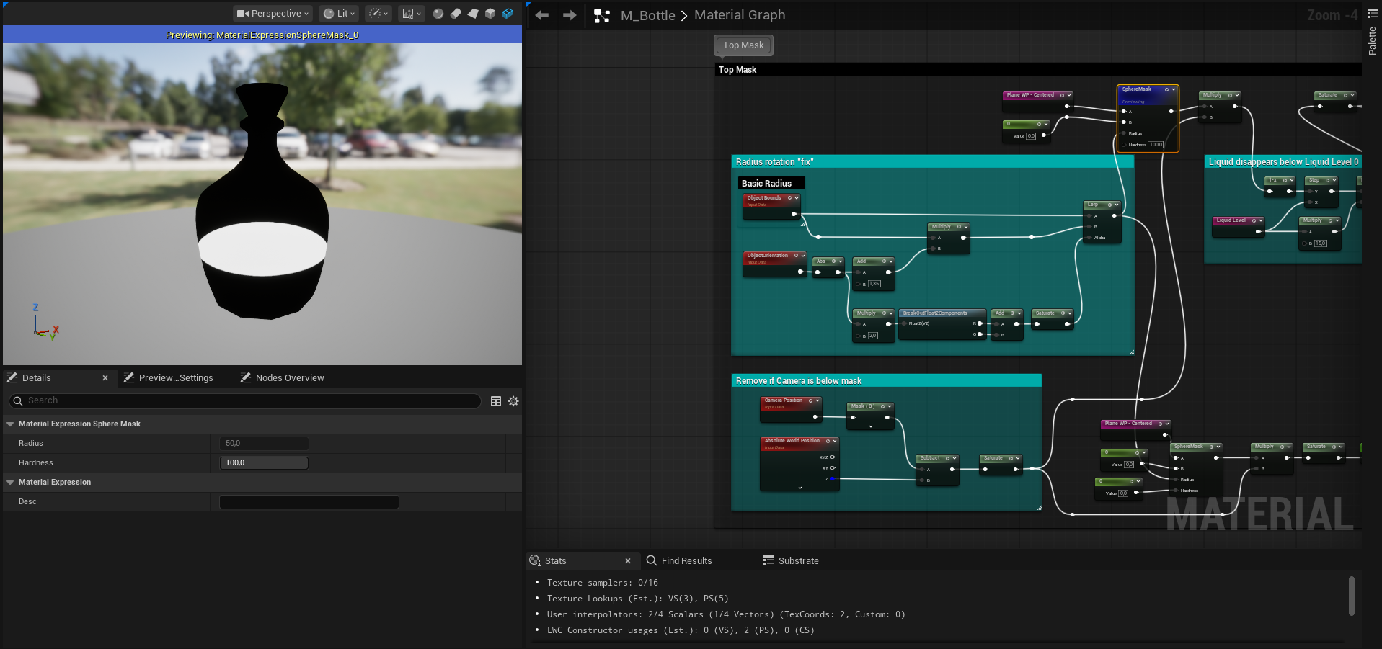Image resolution: width=1382 pixels, height=649 pixels.
Task: Switch to the Nodes Overview tab
Action: (289, 378)
